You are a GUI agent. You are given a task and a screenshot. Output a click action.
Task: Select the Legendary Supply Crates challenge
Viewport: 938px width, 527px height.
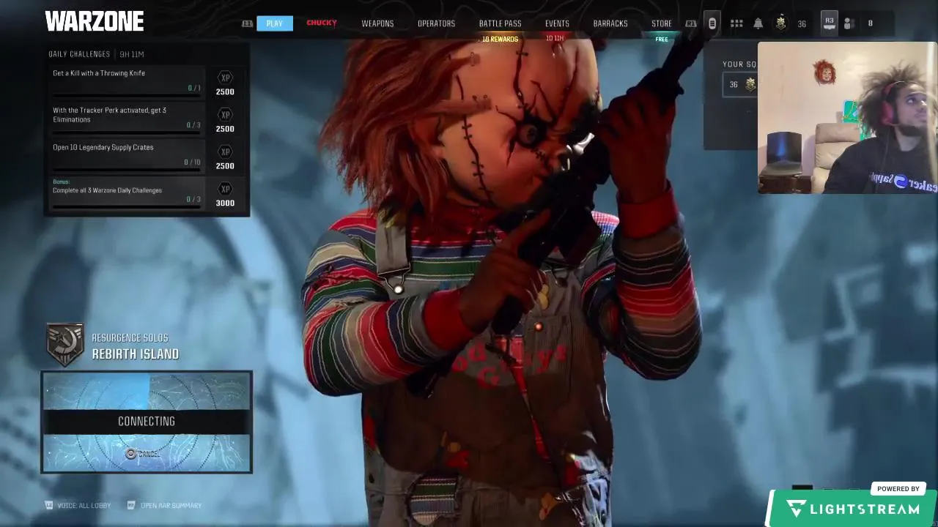(128, 156)
